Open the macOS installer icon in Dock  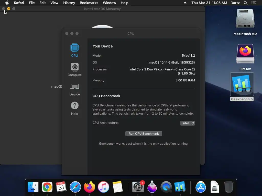(152, 187)
